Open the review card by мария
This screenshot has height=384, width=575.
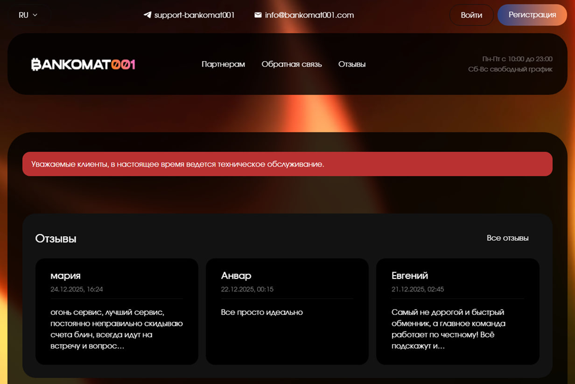(117, 311)
